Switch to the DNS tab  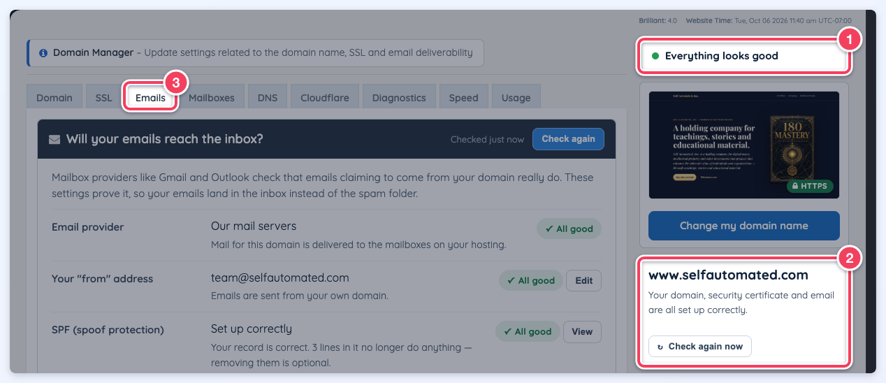[268, 98]
